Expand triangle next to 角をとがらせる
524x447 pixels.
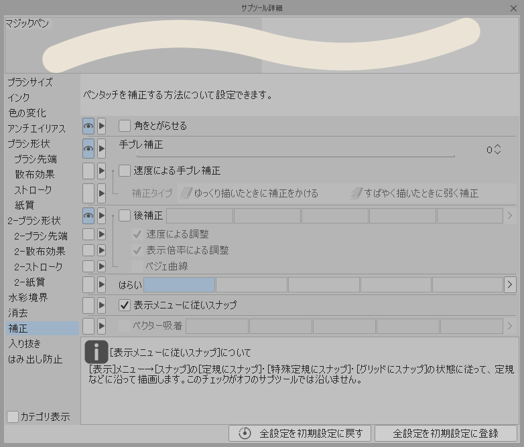tap(102, 126)
